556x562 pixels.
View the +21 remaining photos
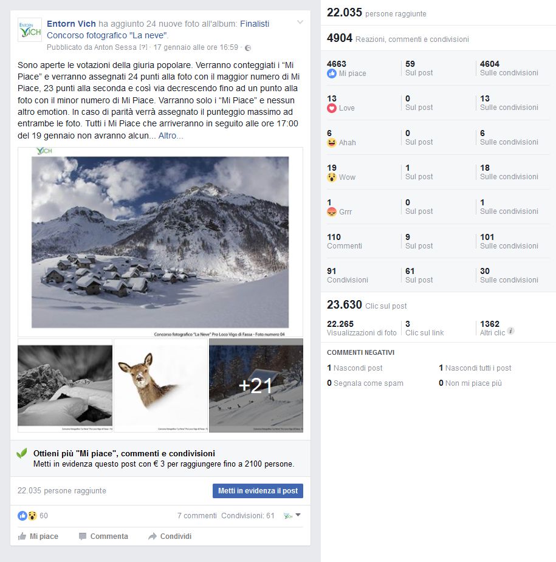[x=256, y=385]
